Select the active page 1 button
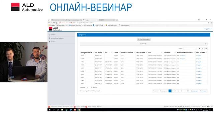The height and width of the screenshot is (120, 214). pyautogui.click(x=170, y=91)
